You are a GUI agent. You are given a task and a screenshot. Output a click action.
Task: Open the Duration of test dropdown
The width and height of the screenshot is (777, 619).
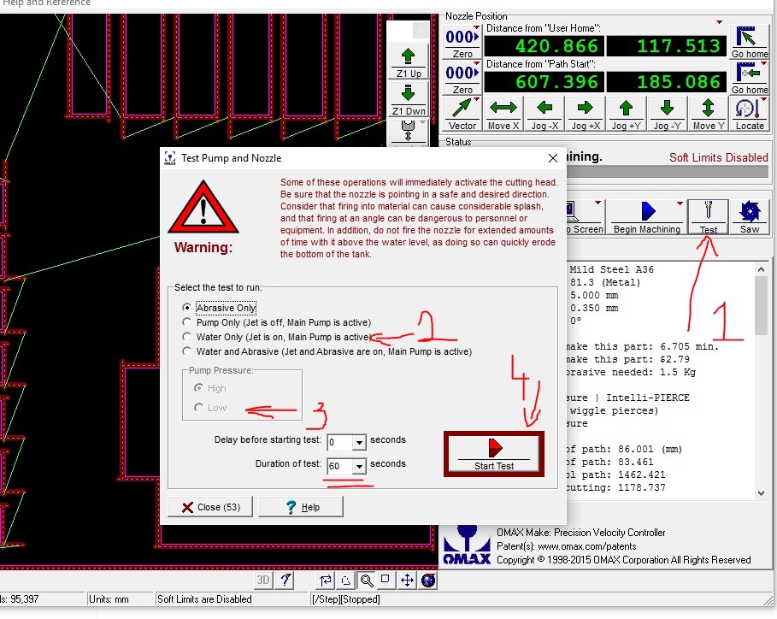click(x=359, y=466)
